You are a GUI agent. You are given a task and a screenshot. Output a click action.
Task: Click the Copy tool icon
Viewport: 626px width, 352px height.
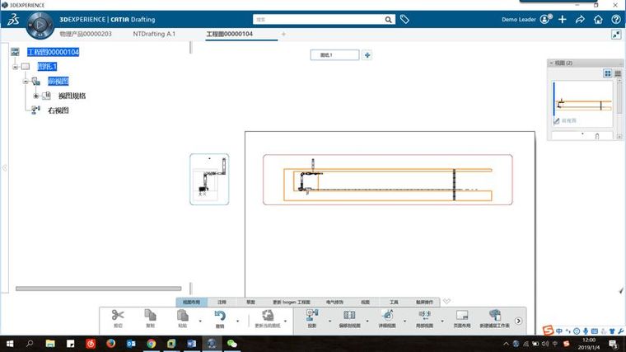(150, 319)
